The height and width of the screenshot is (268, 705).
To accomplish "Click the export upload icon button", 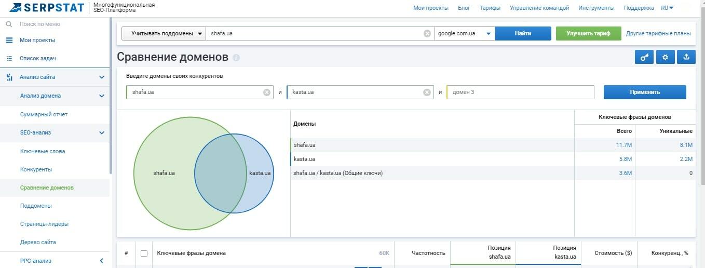I will point(686,57).
